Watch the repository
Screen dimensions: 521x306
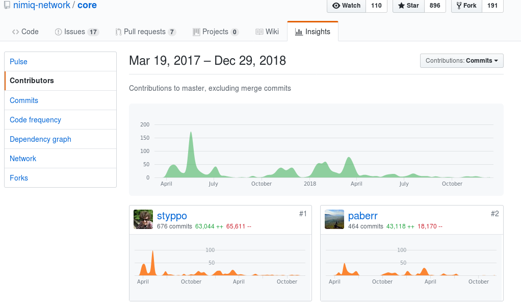347,6
